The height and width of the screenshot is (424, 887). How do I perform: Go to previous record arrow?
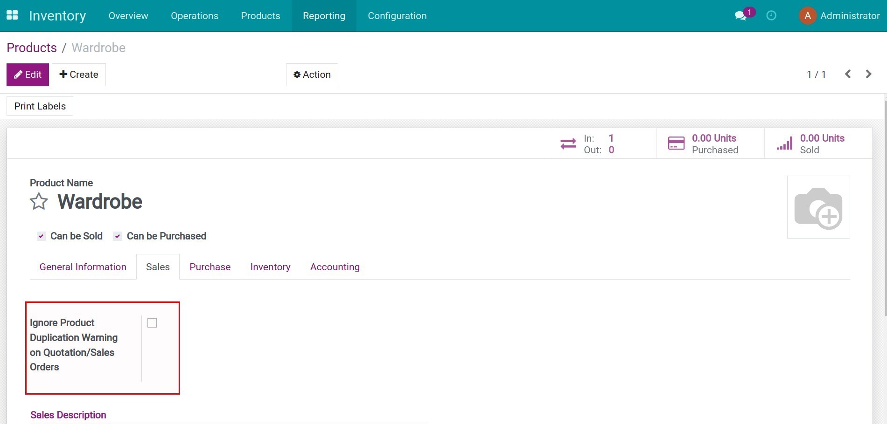point(848,75)
